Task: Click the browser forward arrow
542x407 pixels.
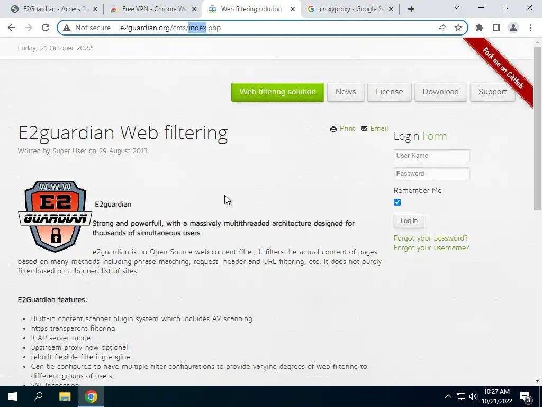Action: click(29, 28)
